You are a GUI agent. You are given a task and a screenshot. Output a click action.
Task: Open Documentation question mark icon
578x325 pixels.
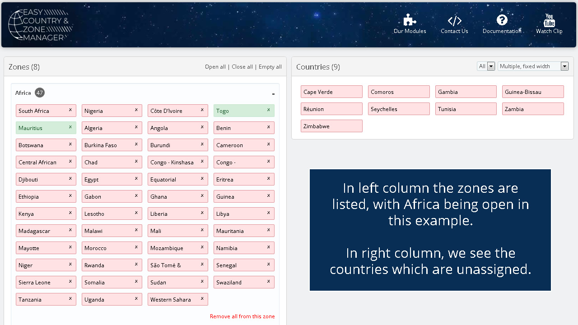point(502,20)
